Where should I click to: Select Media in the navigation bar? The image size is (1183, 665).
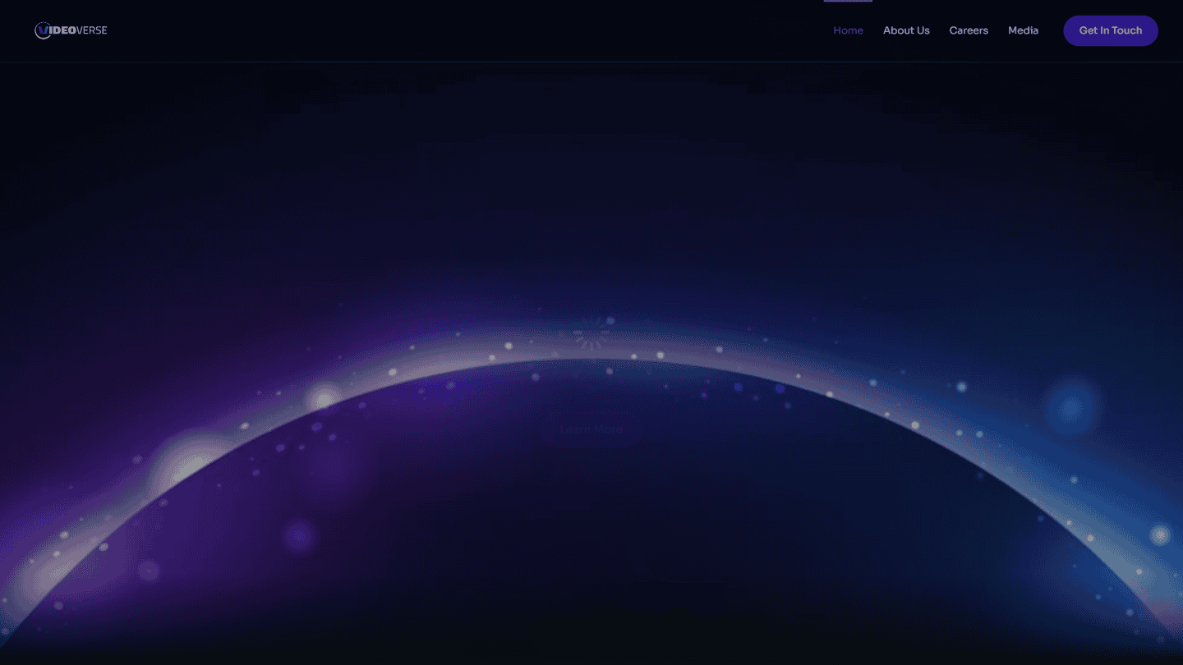[x=1023, y=30]
